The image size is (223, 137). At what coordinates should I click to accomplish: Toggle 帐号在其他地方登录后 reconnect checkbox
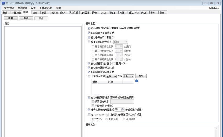click(x=89, y=110)
